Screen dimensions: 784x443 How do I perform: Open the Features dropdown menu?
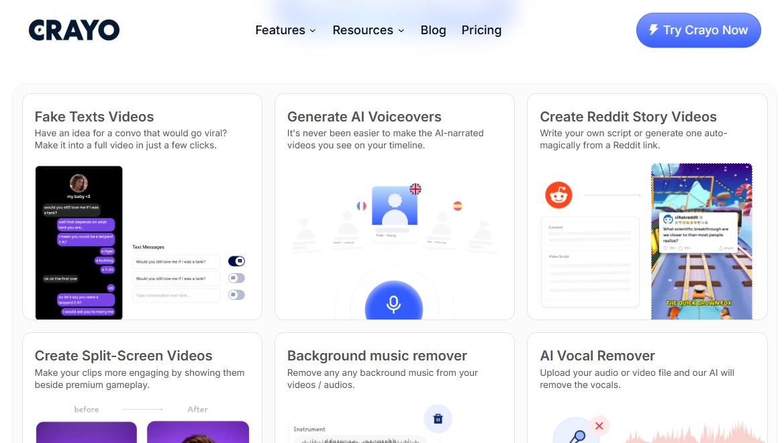[x=285, y=30]
